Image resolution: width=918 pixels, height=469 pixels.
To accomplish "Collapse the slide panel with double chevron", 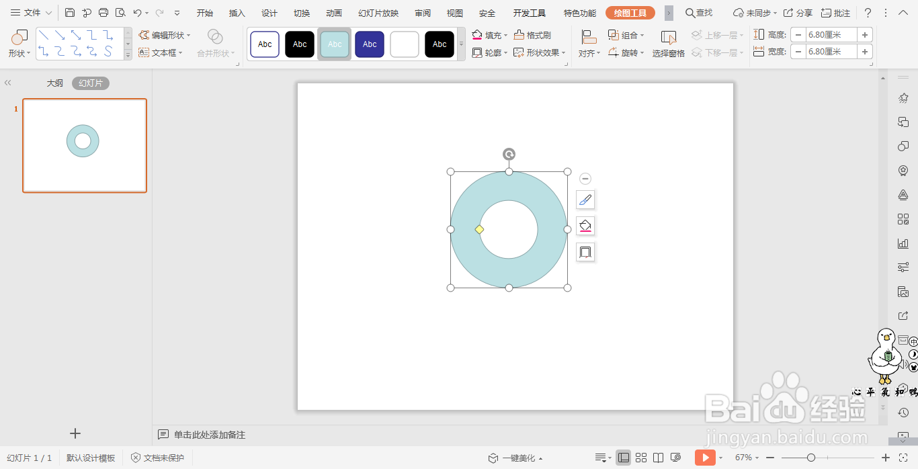I will point(8,83).
